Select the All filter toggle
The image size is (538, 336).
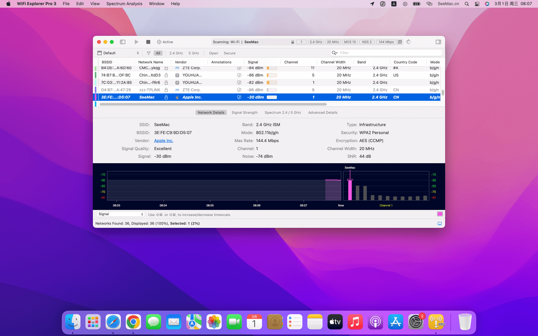158,53
